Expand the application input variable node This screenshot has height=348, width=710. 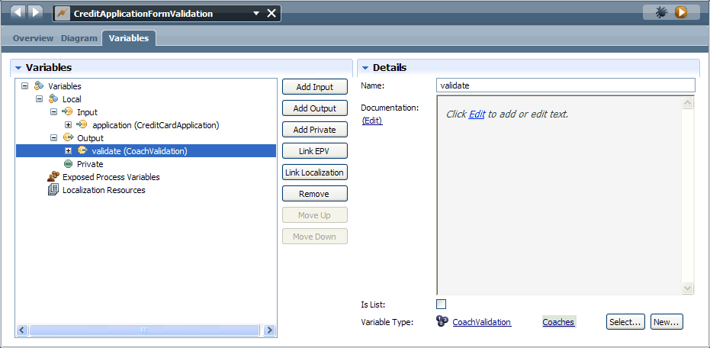[x=69, y=124]
